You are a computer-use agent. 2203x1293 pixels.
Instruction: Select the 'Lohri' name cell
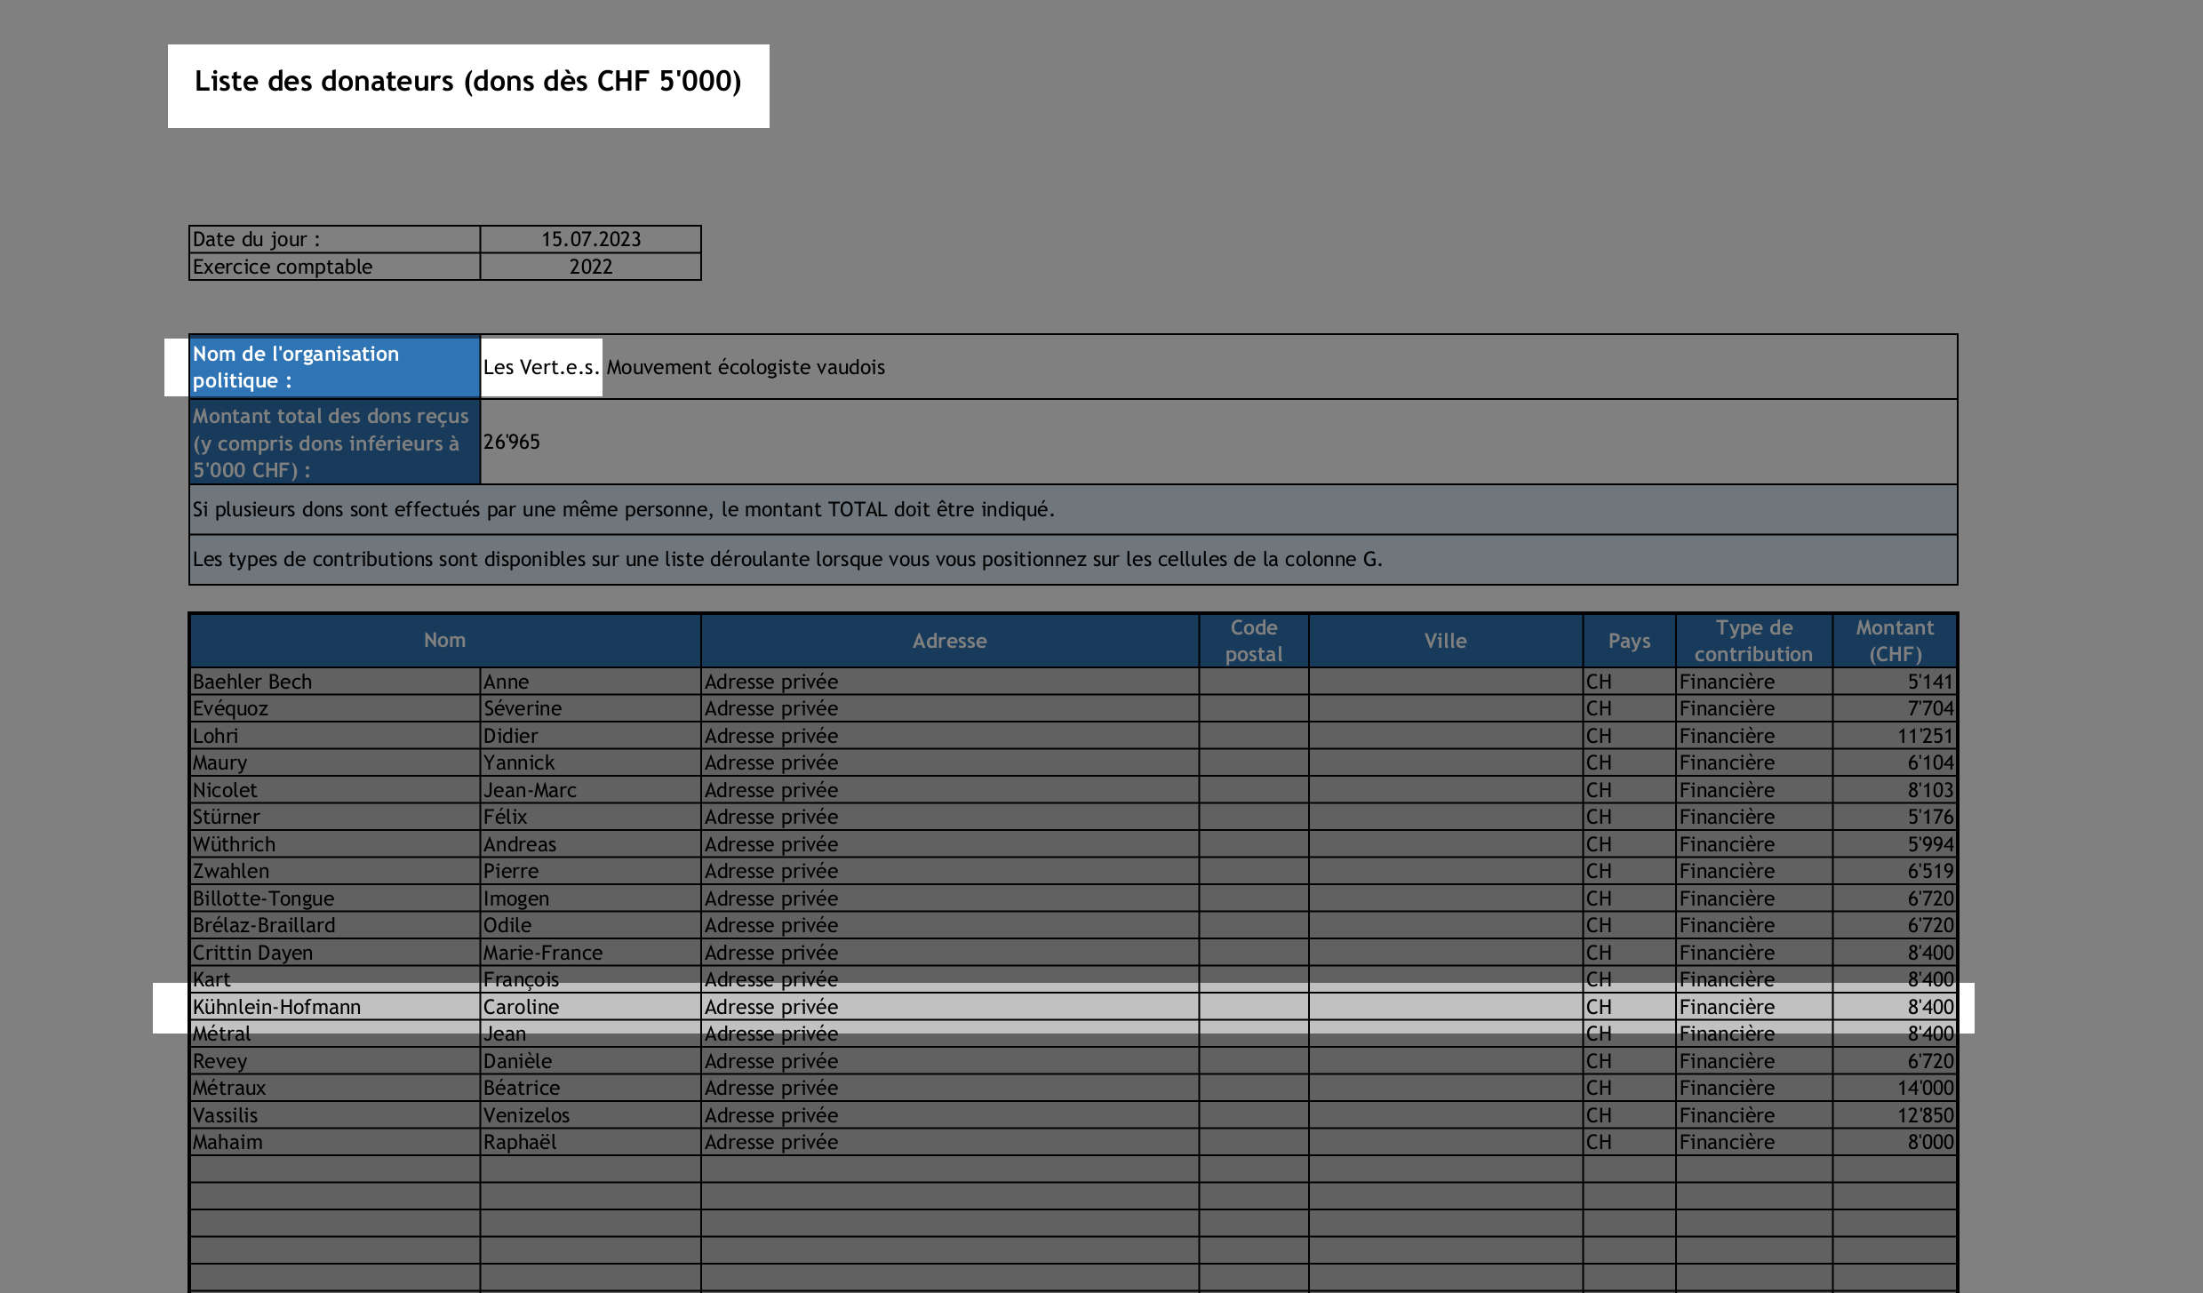point(335,736)
